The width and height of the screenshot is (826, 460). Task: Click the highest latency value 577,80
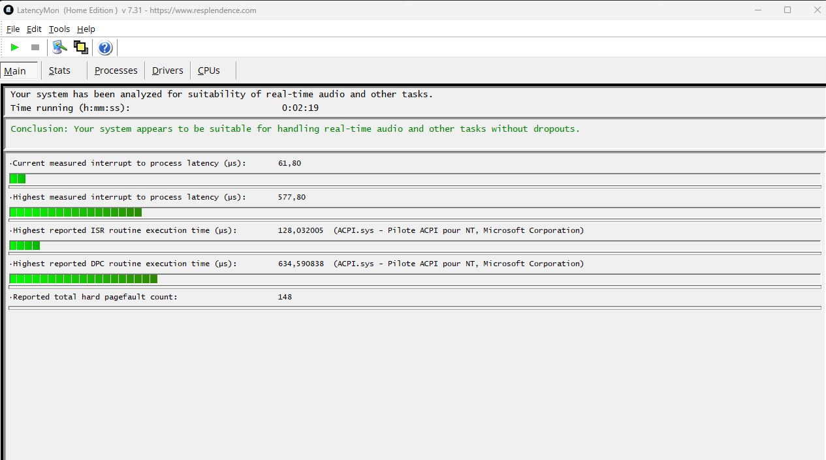pos(292,197)
